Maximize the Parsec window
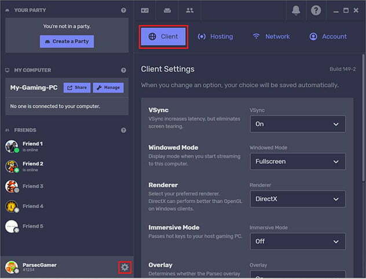 (346, 10)
